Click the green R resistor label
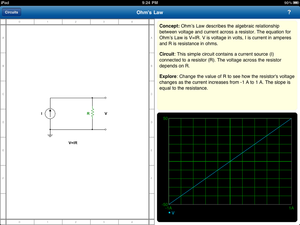This screenshot has height=225, width=300. point(88,114)
